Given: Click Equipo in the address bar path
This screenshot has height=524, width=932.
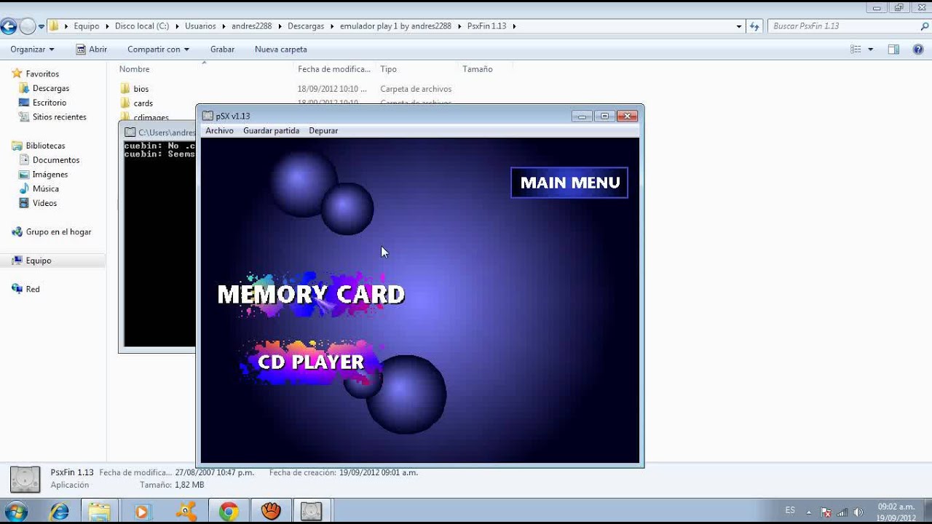Looking at the screenshot, I should pyautogui.click(x=86, y=26).
